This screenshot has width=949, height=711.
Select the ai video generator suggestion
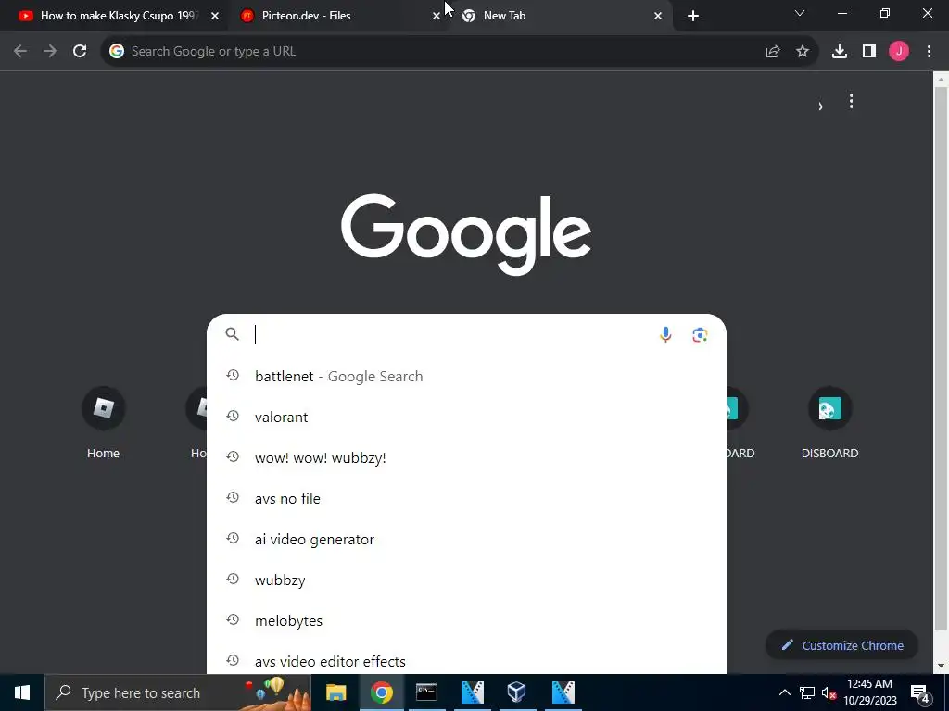(466, 540)
